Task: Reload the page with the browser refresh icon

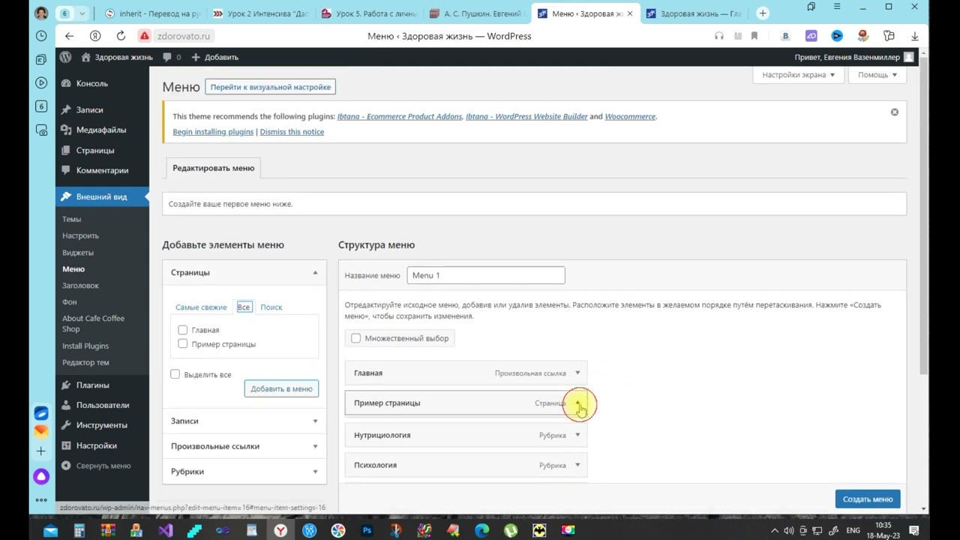Action: pos(121,36)
